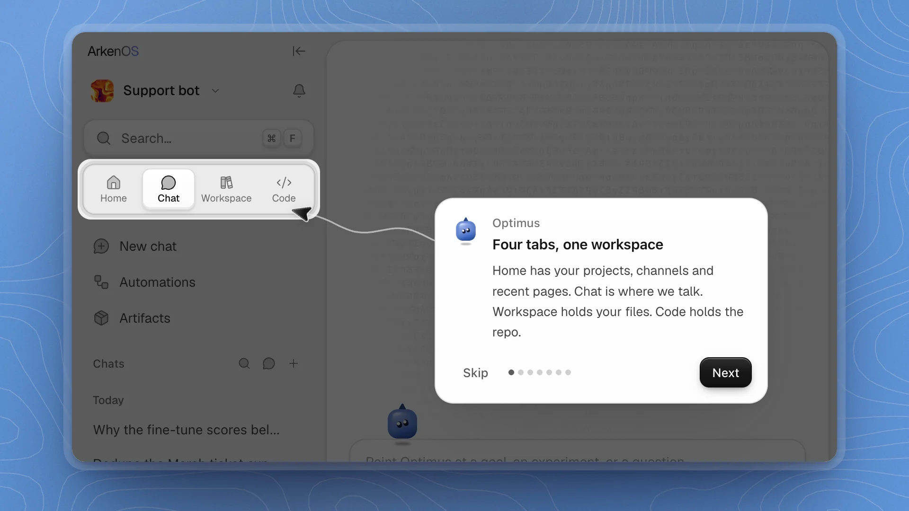Skip the onboarding tour
Screen dimensions: 909x511
475,373
